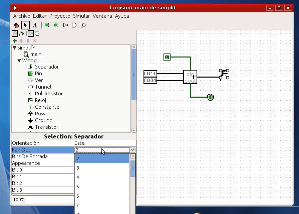Screen dimensions: 299x214
Task: Select Tunnel in the Wiring list
Action: pos(43,87)
